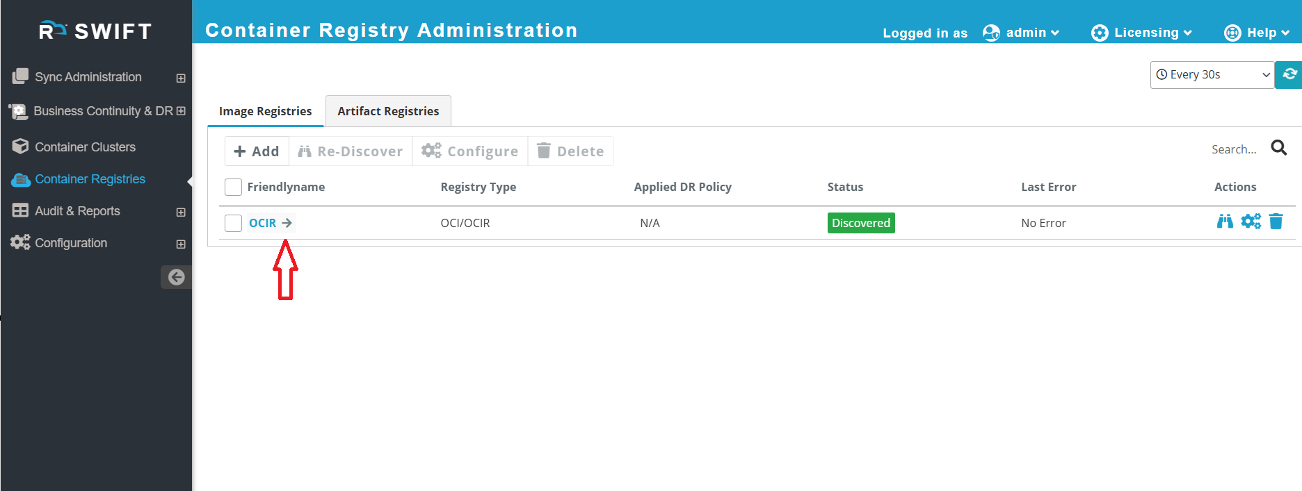Click the trash delete icon in OCIR row
Viewport: 1302px width, 491px height.
(x=1276, y=222)
